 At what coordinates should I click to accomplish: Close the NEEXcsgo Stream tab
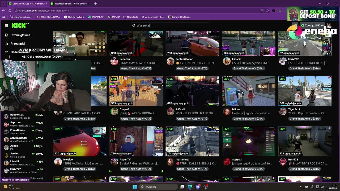click(89, 4)
